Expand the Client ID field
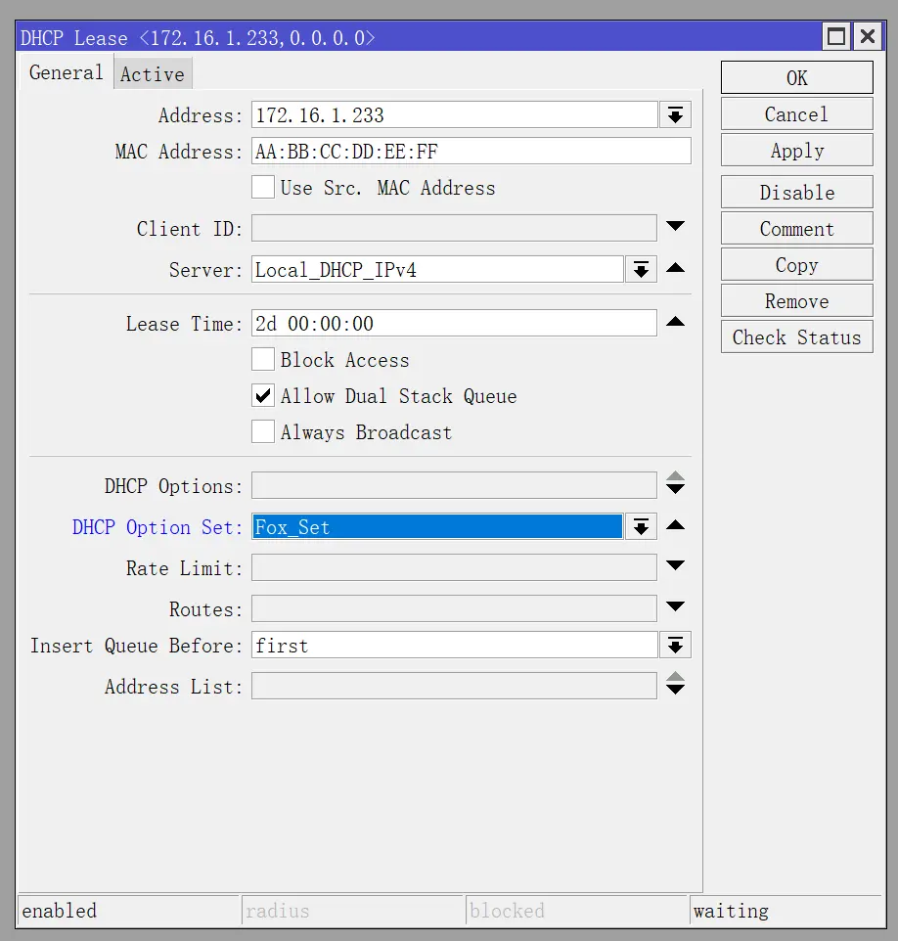Screen dimensions: 898x941 [675, 226]
